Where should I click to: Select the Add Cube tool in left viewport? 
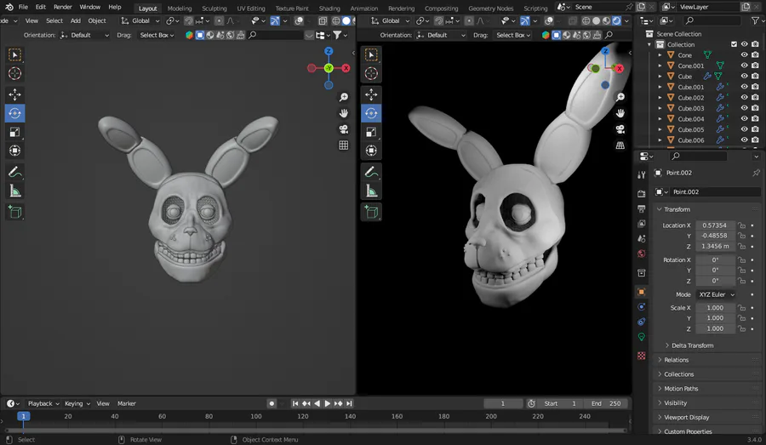14,212
